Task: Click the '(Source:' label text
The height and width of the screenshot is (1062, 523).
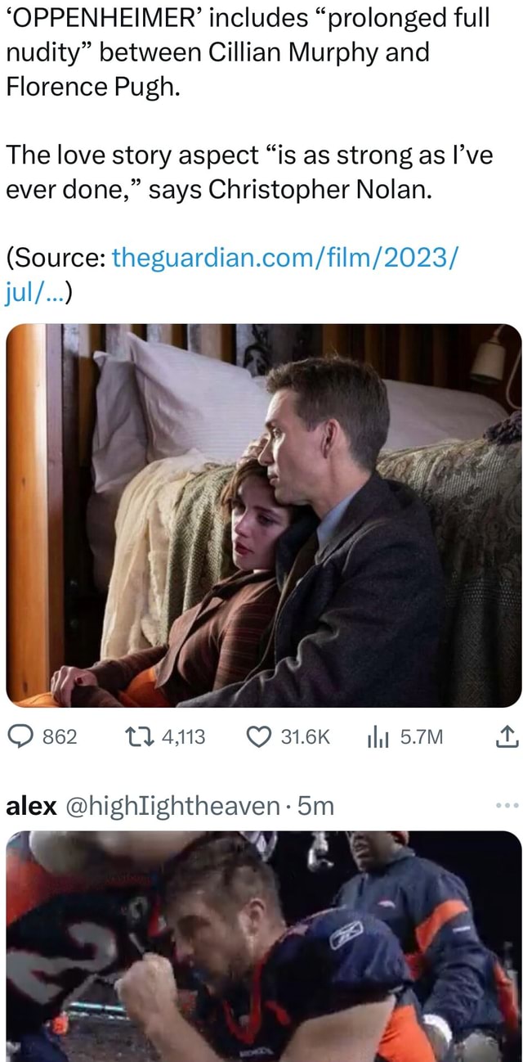Action: click(56, 260)
